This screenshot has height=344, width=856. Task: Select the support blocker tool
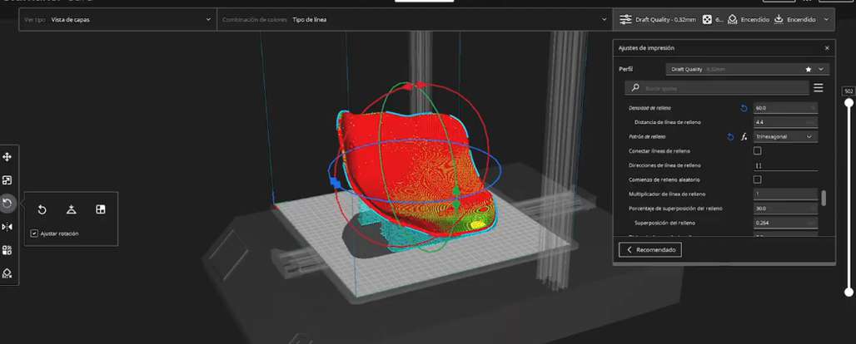click(7, 273)
